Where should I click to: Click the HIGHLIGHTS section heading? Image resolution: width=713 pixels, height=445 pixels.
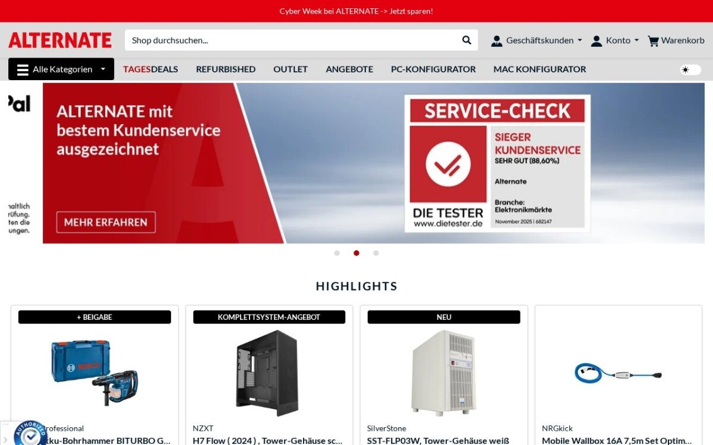point(356,286)
